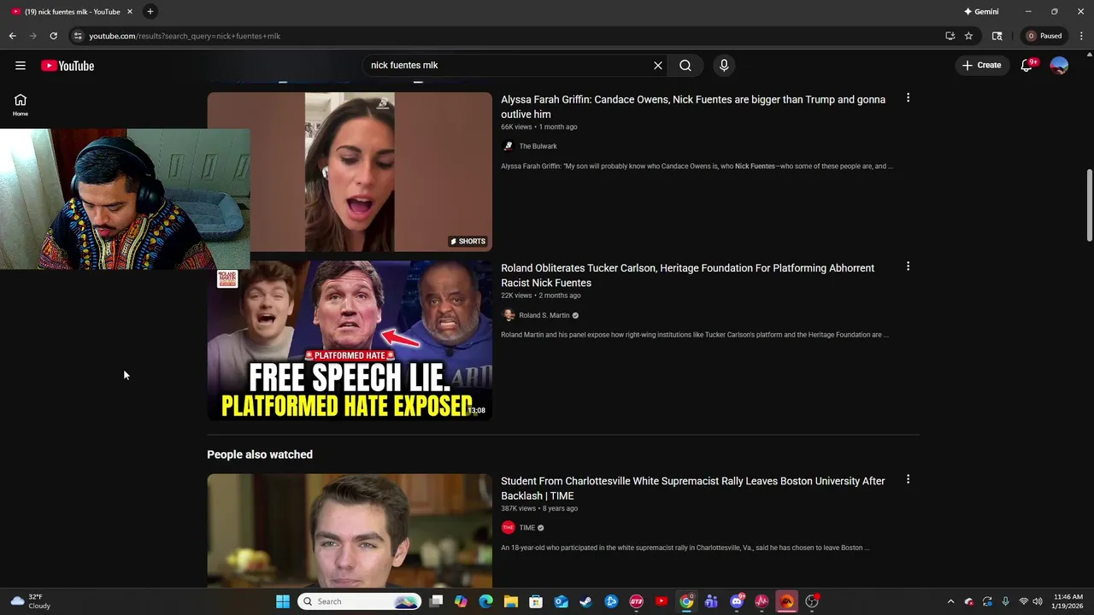Screen dimensions: 1094x615
Task: Visit Roland S. Martin channel name
Action: tap(544, 315)
